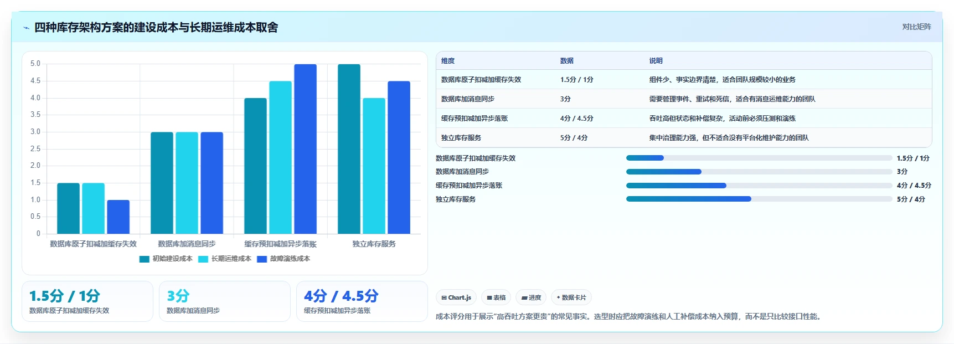The width and height of the screenshot is (954, 344).
Task: Click chart x-axis label 数据库加消息同步
Action: click(x=187, y=244)
